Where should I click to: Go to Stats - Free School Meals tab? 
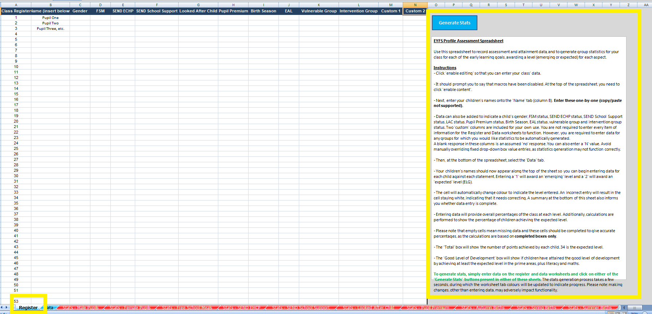[x=187, y=308]
